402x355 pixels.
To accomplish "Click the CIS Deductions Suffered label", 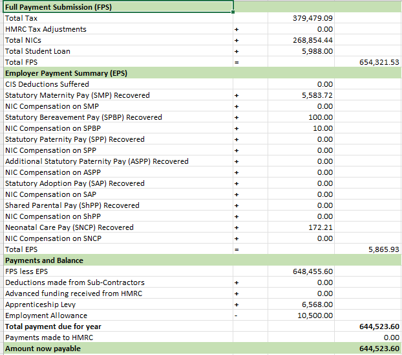I will pos(47,84).
